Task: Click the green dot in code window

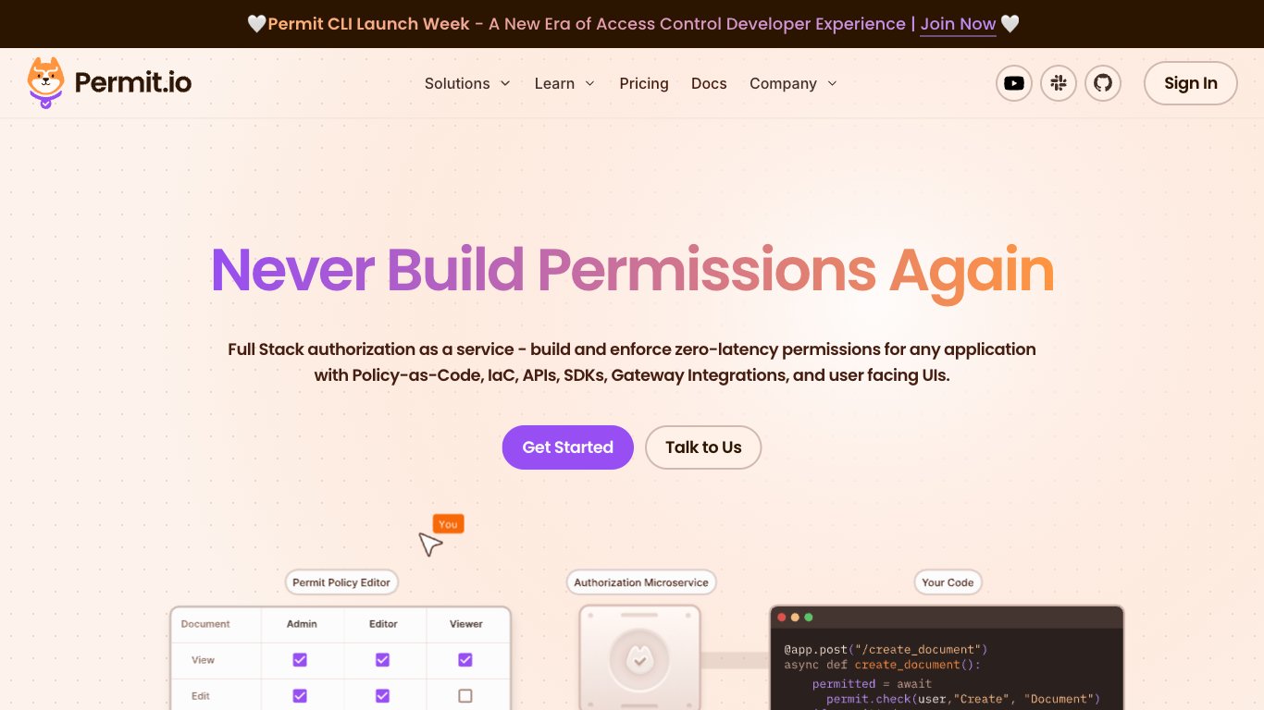Action: 809,617
